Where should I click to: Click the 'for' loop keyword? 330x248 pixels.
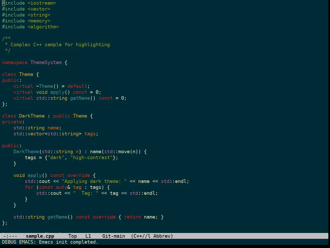click(x=29, y=187)
